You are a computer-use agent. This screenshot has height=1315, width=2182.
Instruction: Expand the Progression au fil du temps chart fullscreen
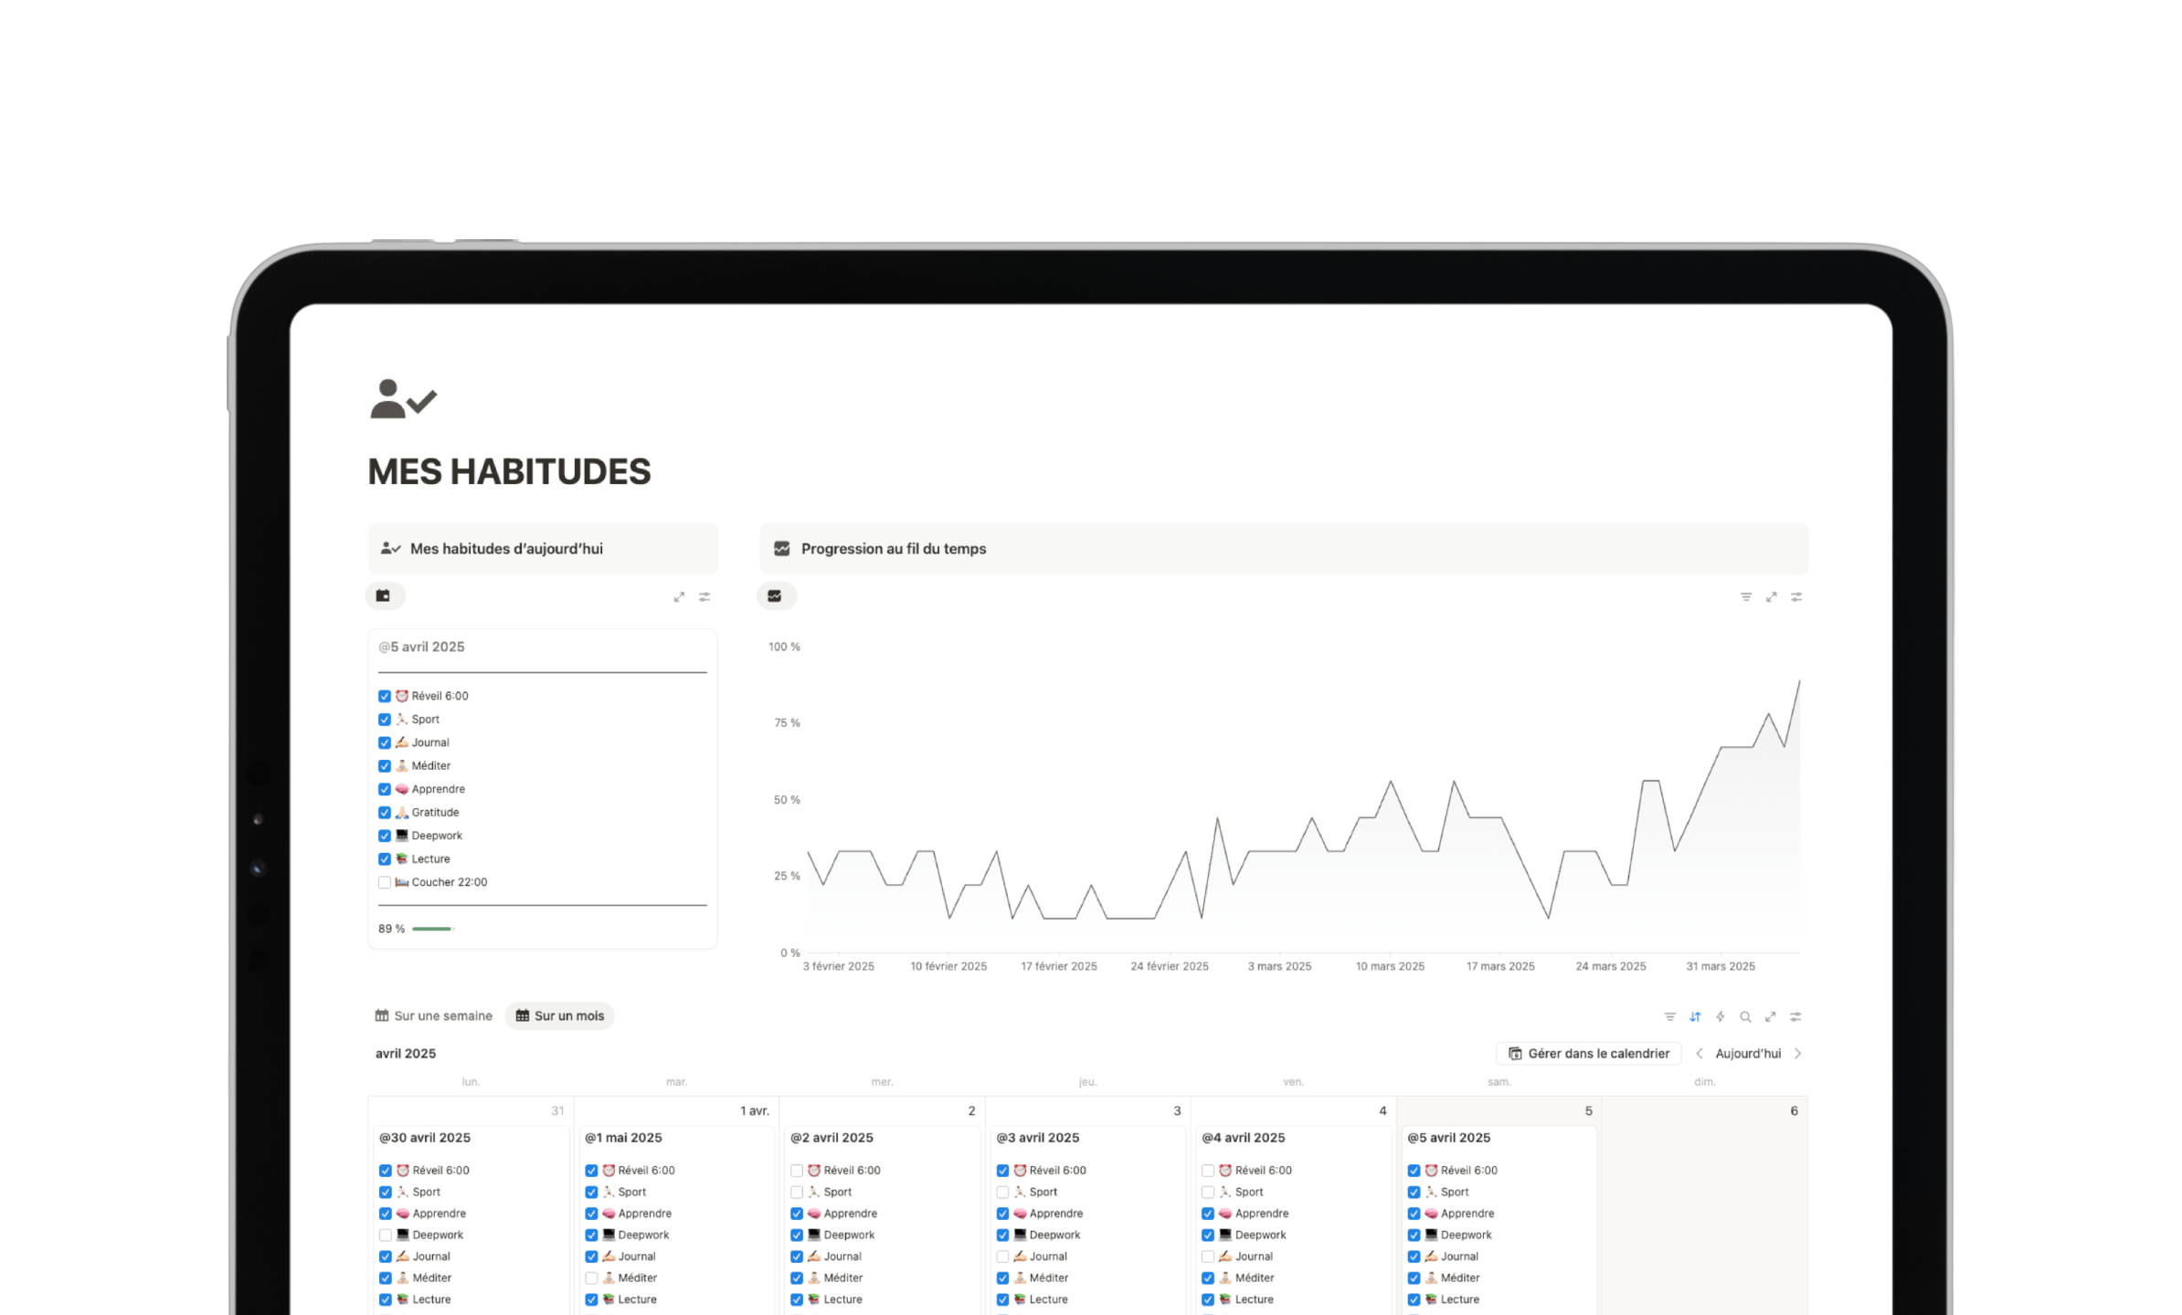click(x=1772, y=596)
